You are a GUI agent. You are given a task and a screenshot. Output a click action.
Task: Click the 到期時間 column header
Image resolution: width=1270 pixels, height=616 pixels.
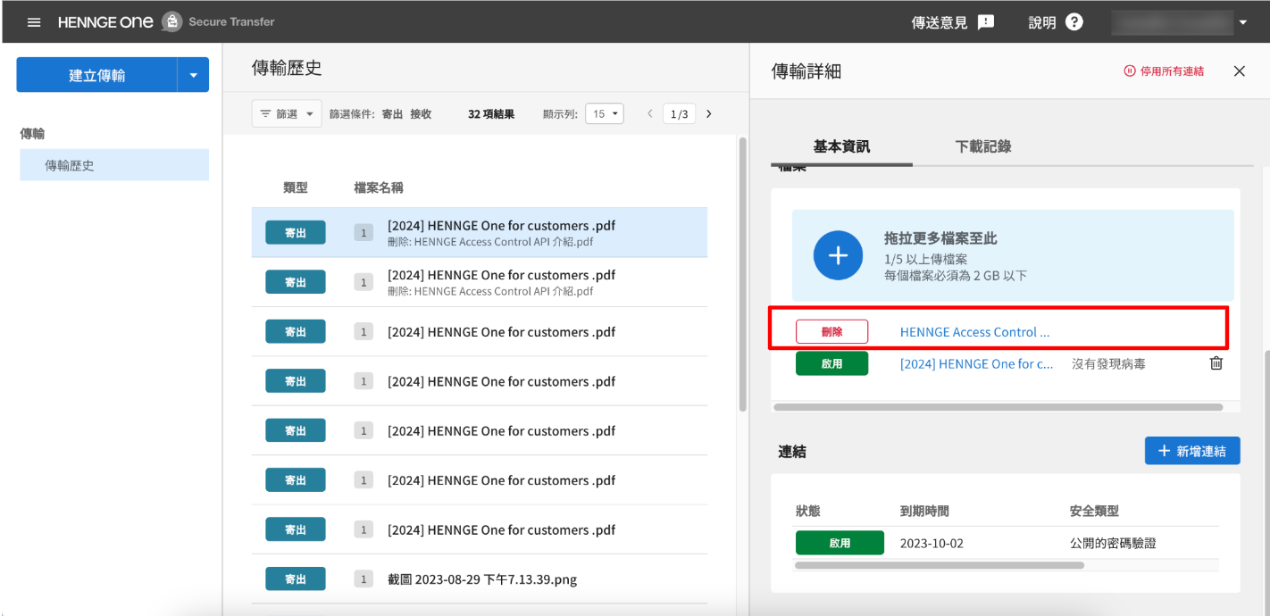924,511
